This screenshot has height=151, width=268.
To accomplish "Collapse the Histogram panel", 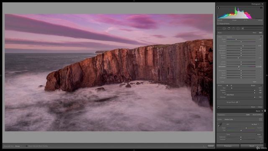I will [263, 4].
